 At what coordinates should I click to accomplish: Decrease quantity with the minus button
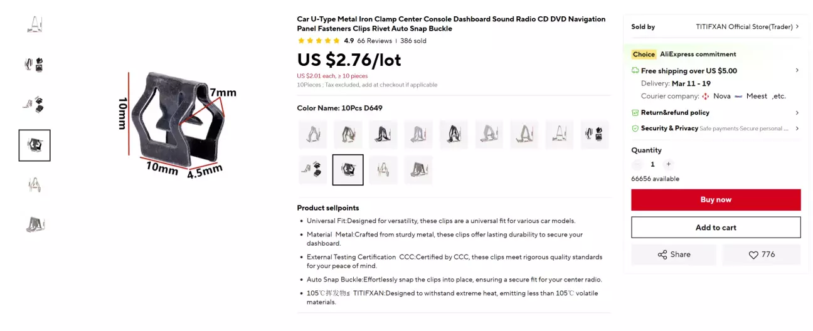tap(637, 164)
